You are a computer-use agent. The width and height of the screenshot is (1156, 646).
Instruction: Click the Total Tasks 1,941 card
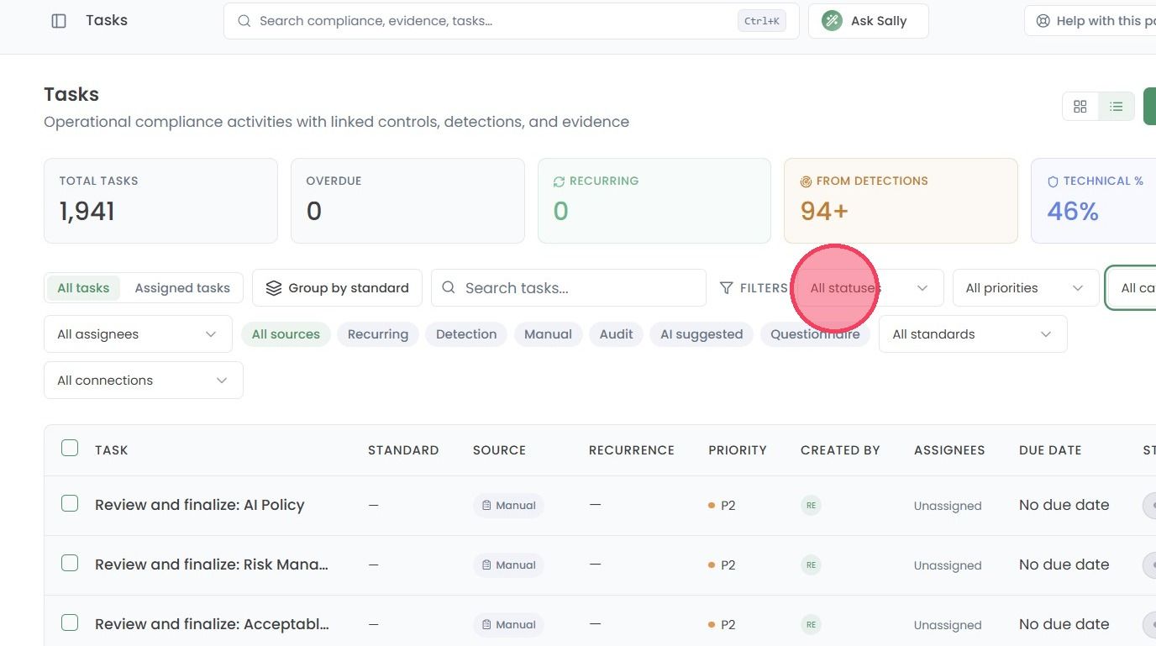[160, 201]
